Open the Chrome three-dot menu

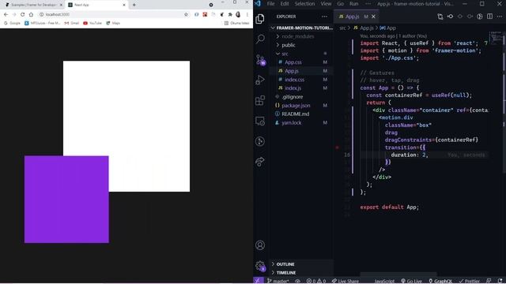[x=247, y=14]
